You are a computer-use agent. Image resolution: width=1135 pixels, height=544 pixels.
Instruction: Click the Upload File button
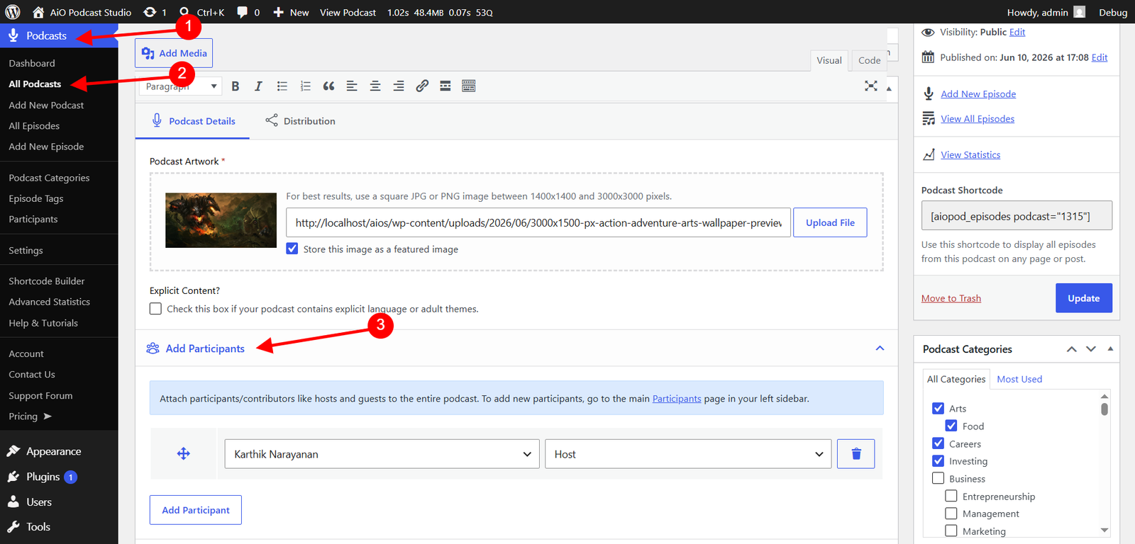[x=830, y=222]
